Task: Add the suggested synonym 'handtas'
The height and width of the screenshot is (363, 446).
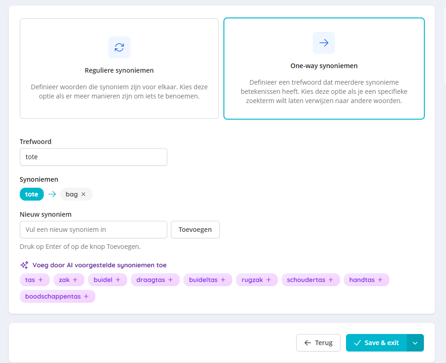Action: pos(366,280)
